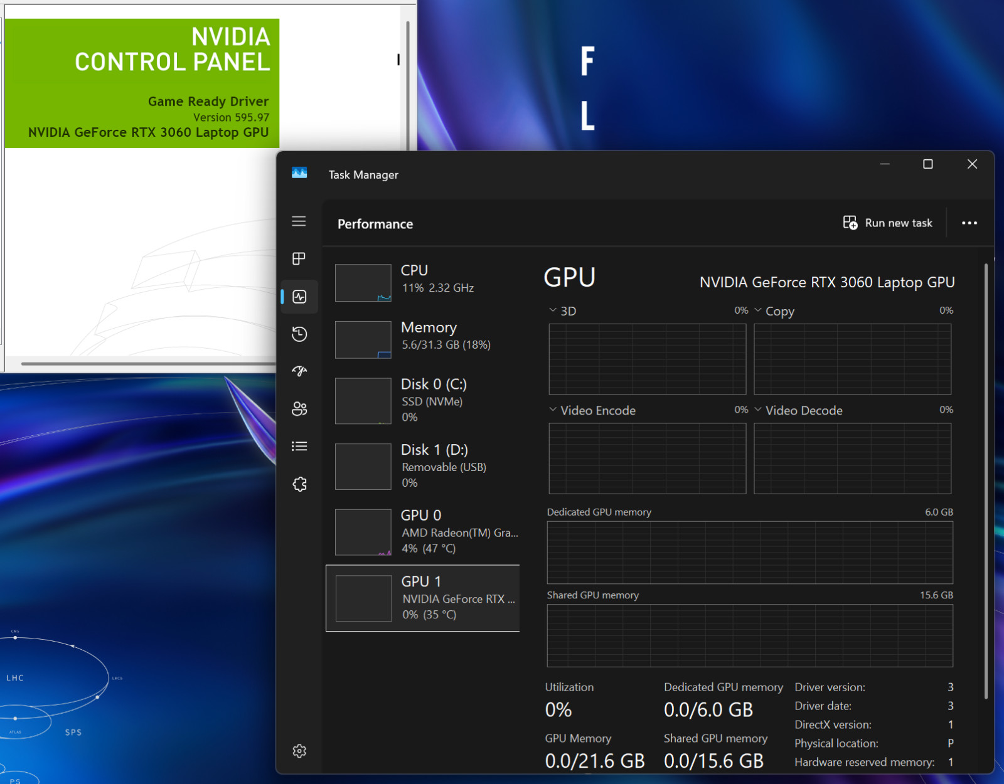1004x784 pixels.
Task: Click the "Physical location:" label
Action: pyautogui.click(x=836, y=743)
